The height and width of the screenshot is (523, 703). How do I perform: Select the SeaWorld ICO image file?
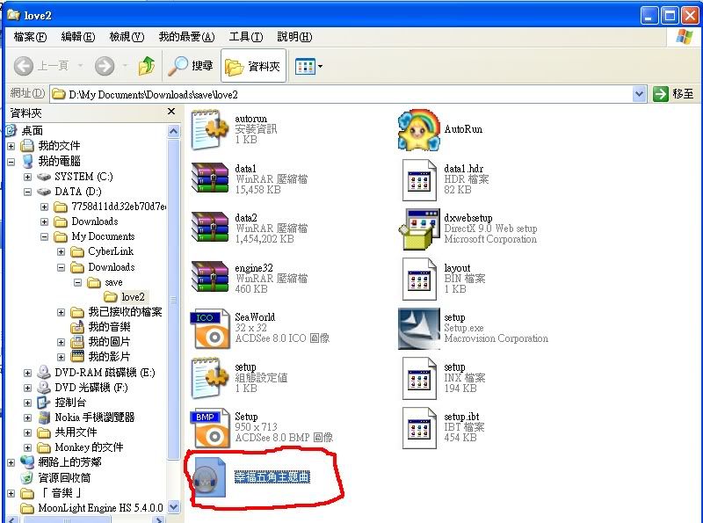click(x=209, y=328)
